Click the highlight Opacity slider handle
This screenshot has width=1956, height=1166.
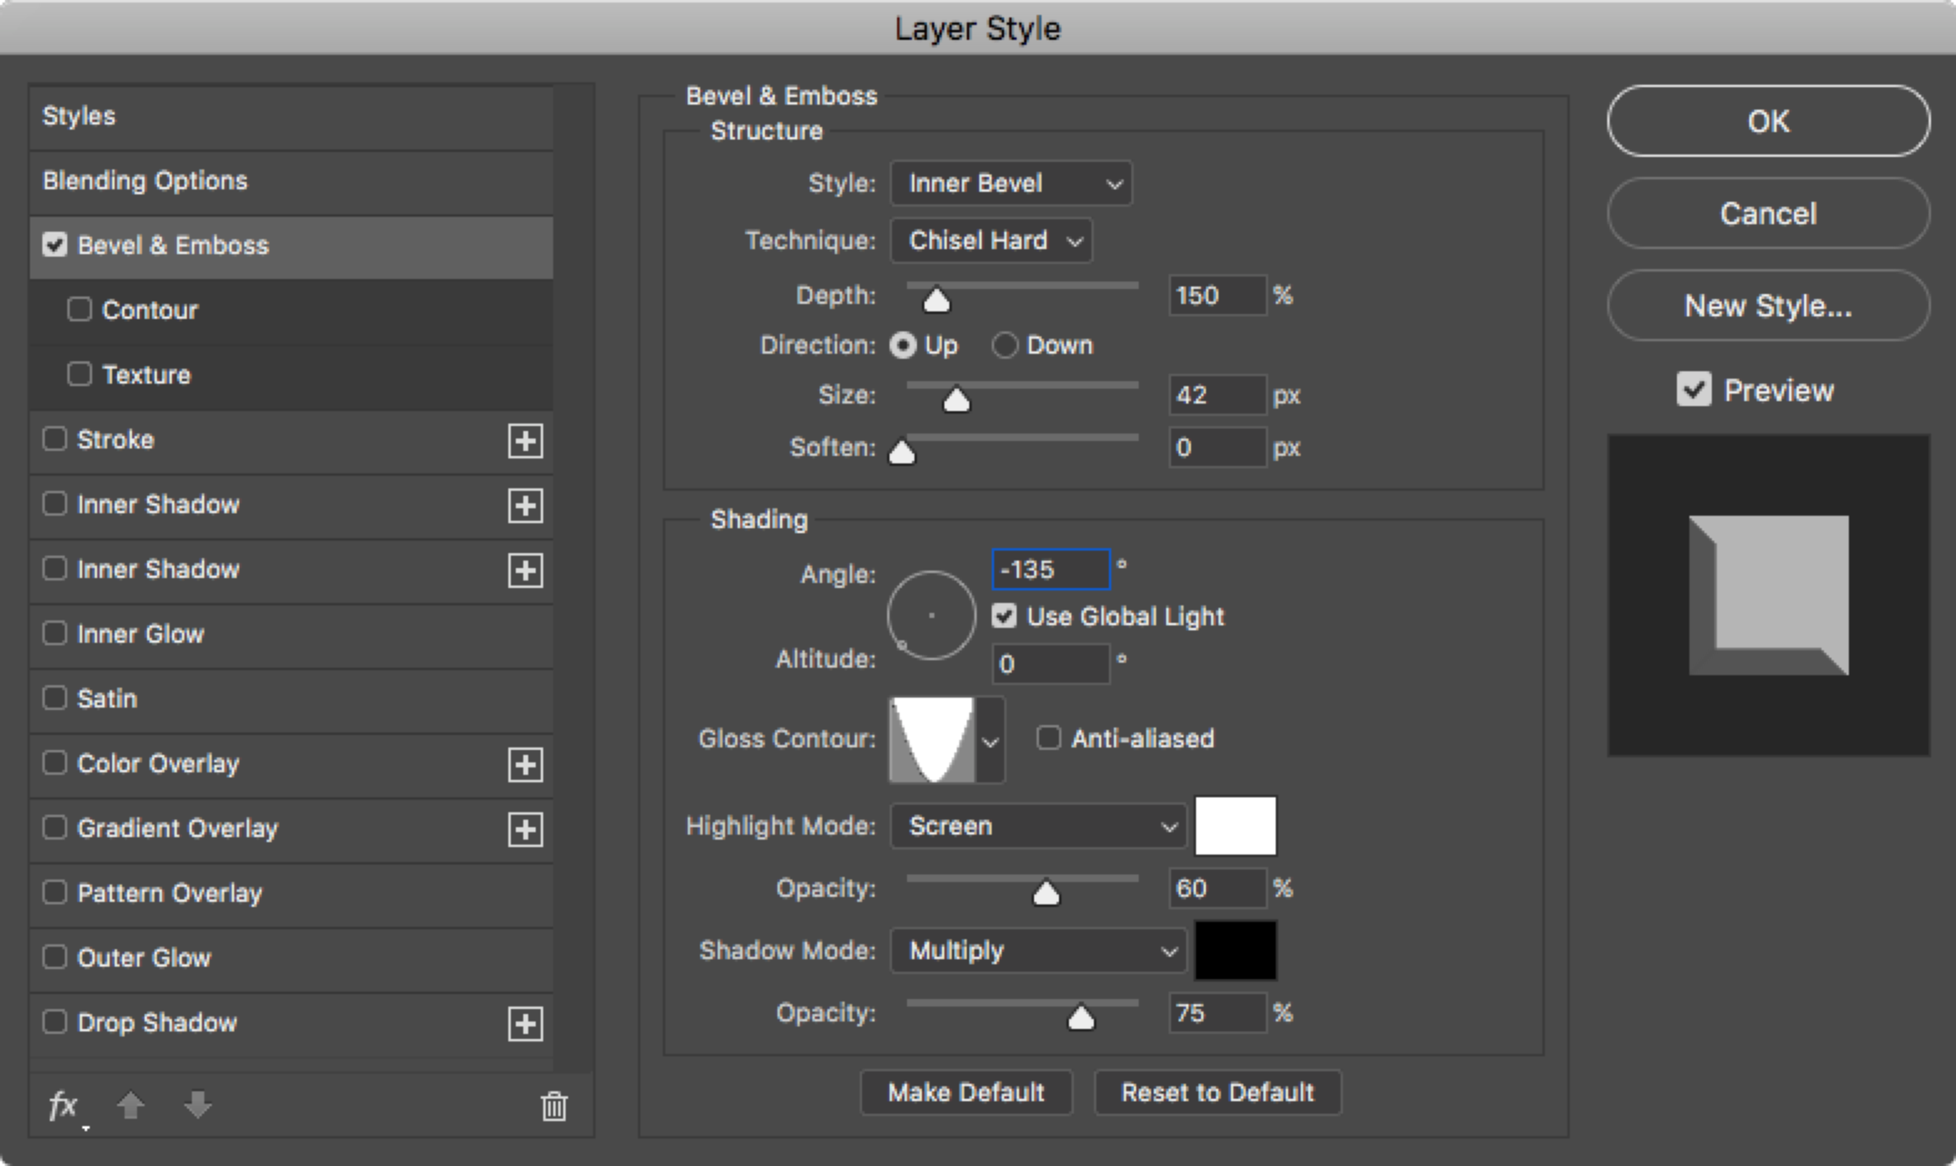point(1046,893)
